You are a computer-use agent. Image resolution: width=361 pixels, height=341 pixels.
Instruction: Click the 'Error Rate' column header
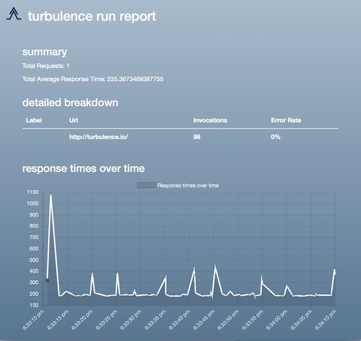(286, 120)
